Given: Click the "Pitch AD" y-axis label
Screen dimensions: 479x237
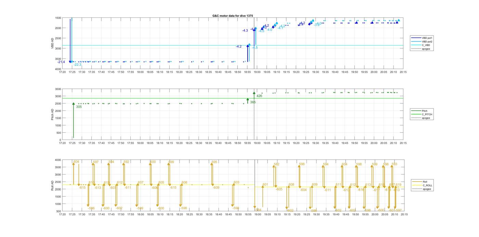Looking at the screenshot, I should pos(53,114).
